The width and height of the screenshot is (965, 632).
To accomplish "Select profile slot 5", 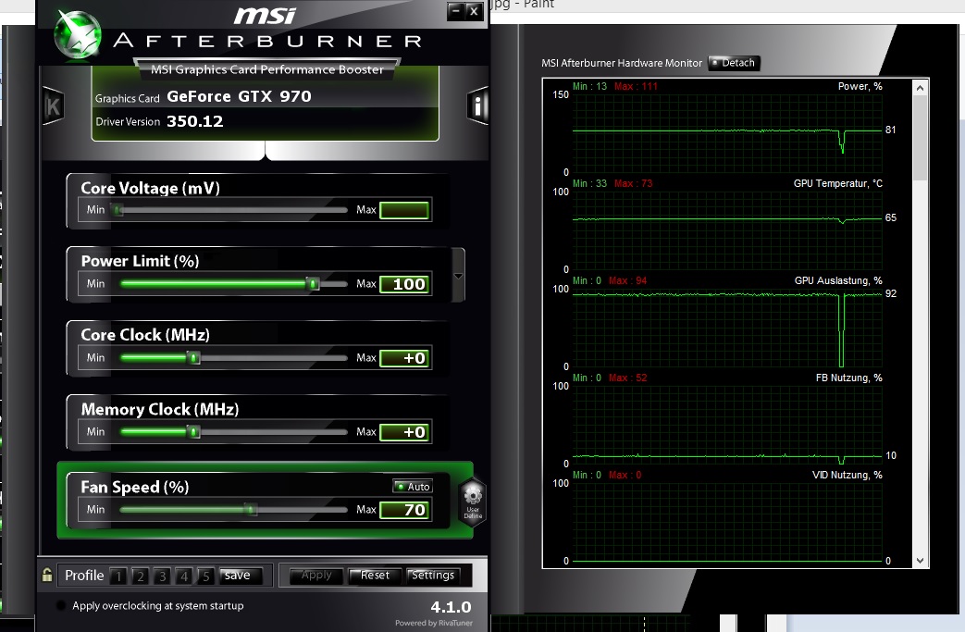I will [206, 576].
